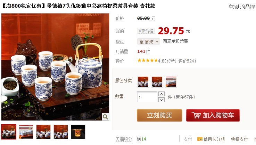The height and width of the screenshot is (145, 256).
Task: Click the shopping cart icon in red button
Action: coord(196,115)
